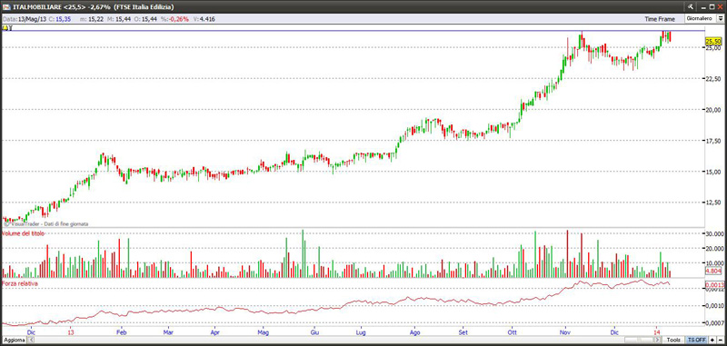This screenshot has height=346, width=727.
Task: Click the 17,50 price axis label
Action: coord(713,141)
